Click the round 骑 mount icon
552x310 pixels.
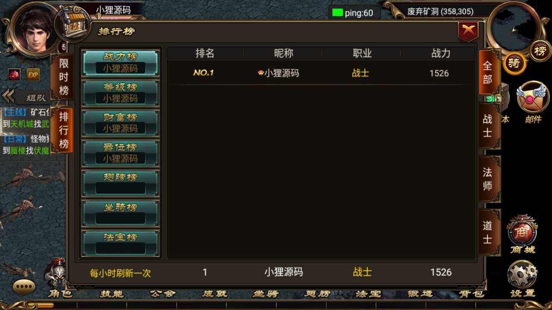click(x=514, y=64)
